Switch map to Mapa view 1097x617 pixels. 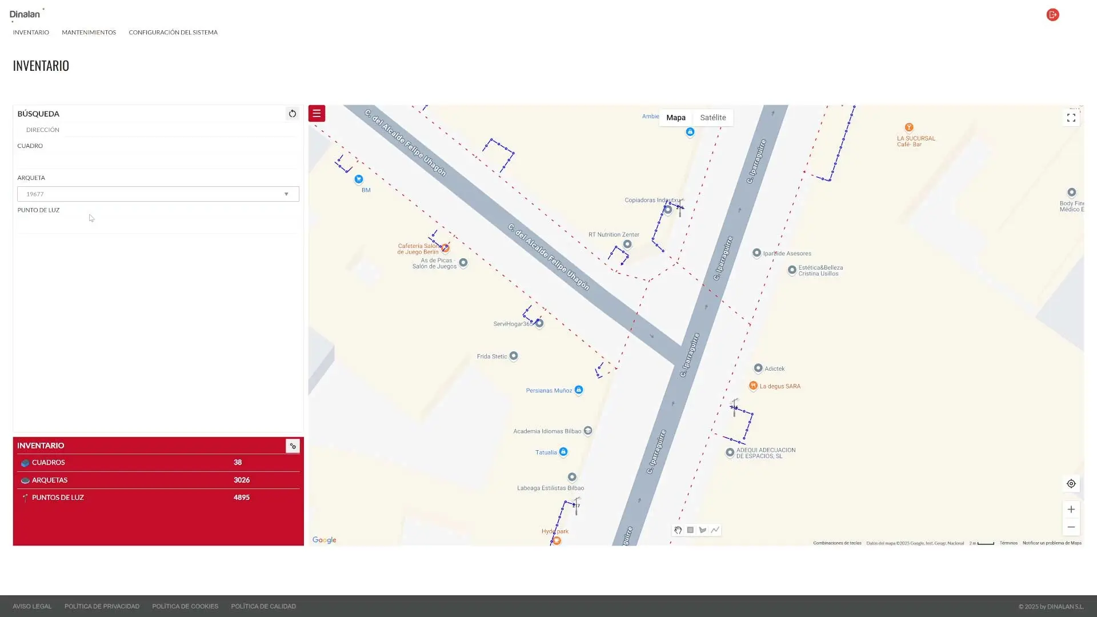point(675,118)
